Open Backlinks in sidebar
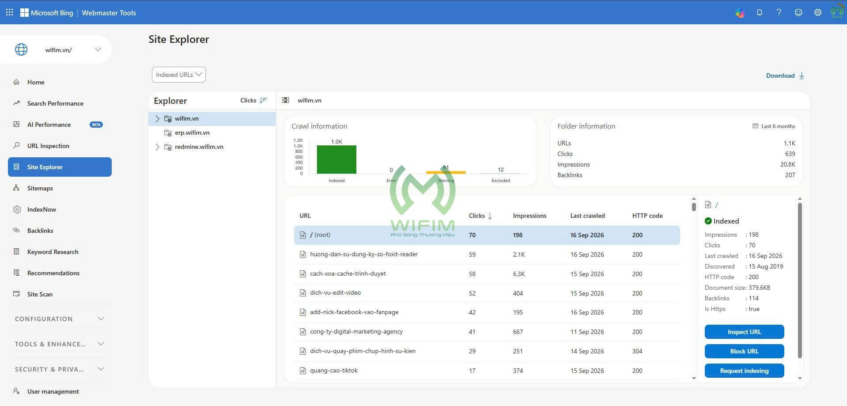The height and width of the screenshot is (406, 847). 60,231
